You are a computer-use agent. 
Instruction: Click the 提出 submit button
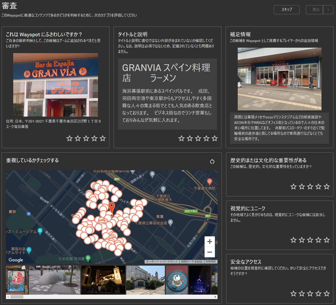click(315, 10)
